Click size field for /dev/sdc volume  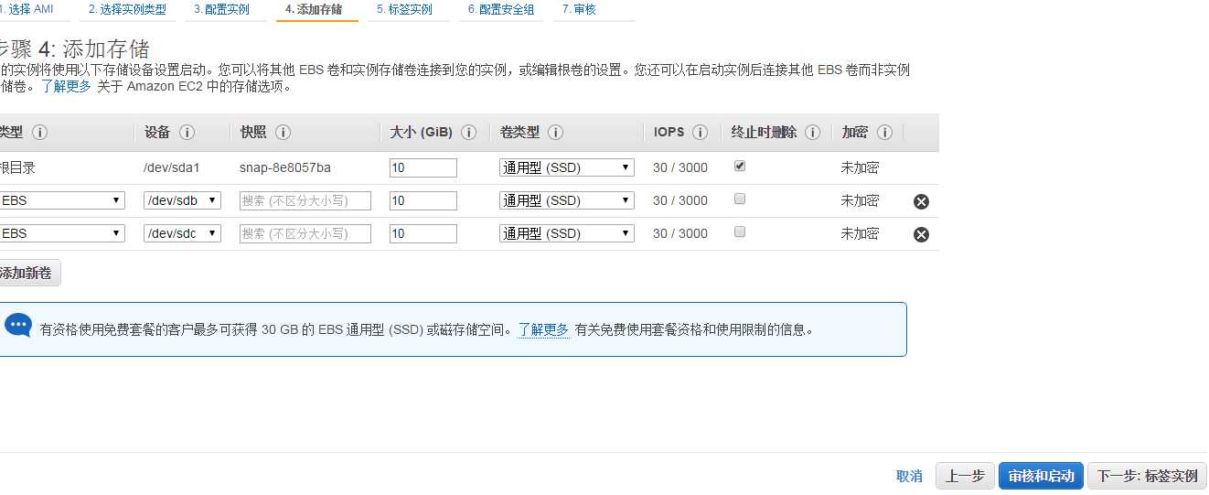[x=423, y=233]
